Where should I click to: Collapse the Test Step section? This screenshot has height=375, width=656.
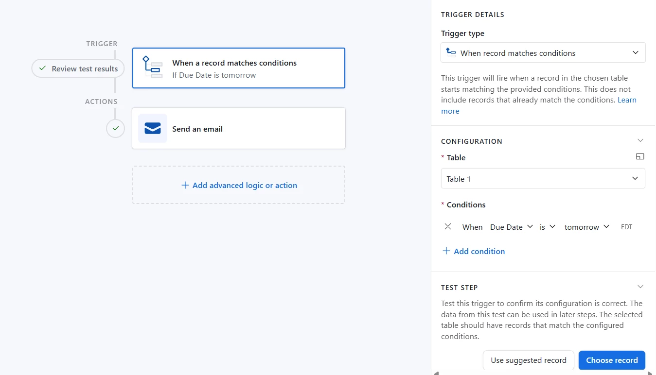[x=640, y=287]
